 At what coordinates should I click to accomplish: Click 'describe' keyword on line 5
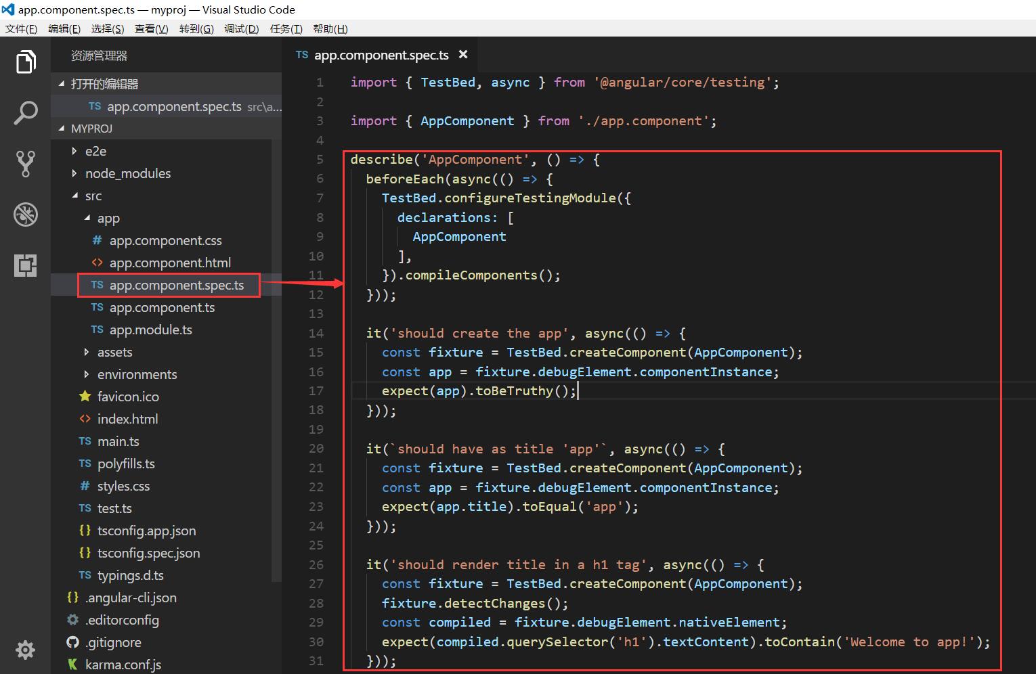[382, 160]
